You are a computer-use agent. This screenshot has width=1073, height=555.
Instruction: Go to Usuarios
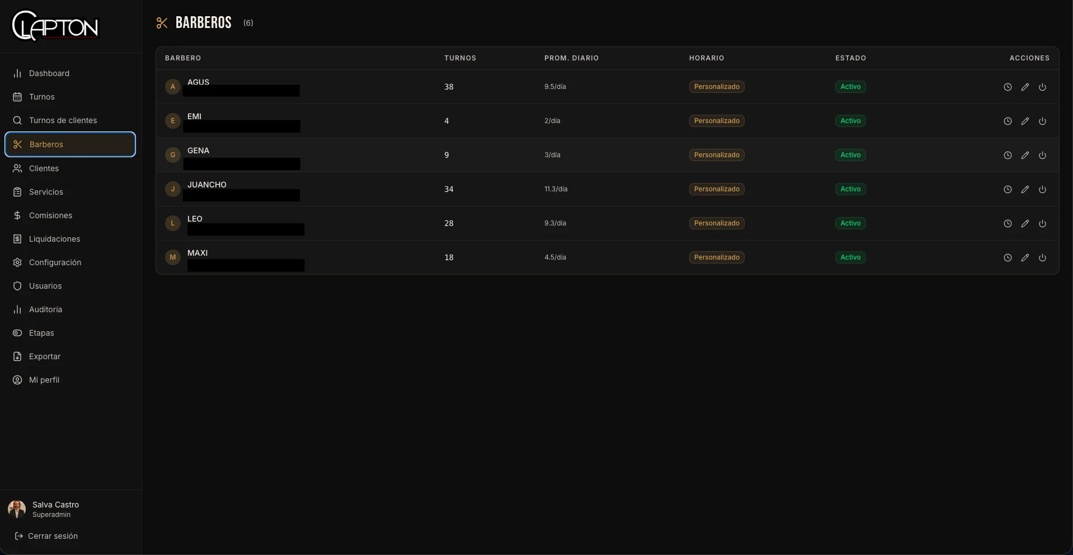click(70, 286)
